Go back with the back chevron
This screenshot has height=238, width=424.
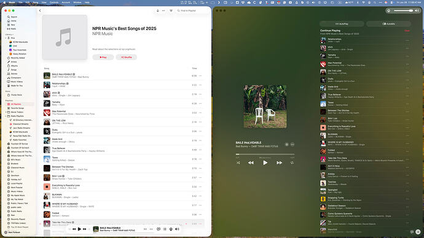pos(40,10)
